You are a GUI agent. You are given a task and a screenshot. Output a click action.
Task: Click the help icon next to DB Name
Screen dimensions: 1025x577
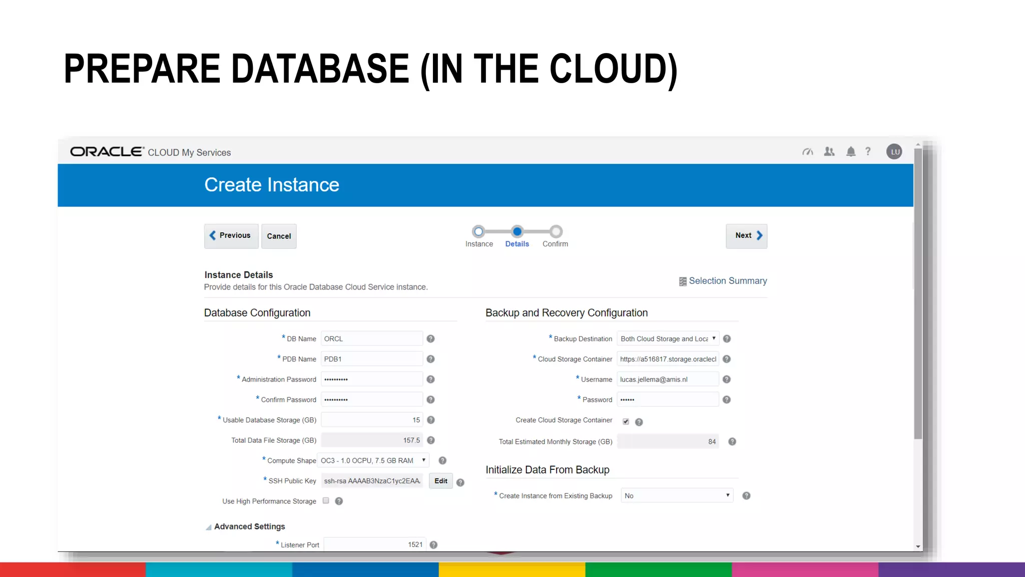click(x=430, y=339)
